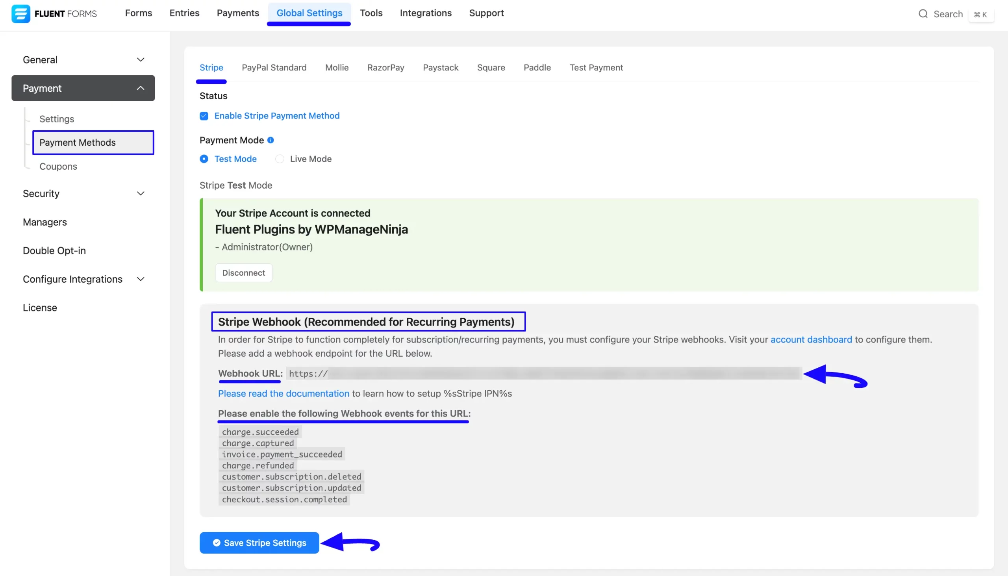1008x576 pixels.
Task: Expand Configure Integrations section
Action: [x=83, y=279]
